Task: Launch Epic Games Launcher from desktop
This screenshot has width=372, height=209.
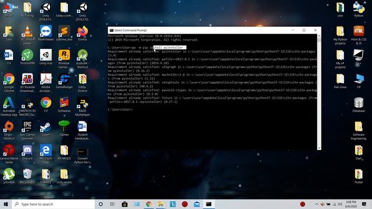Action: point(27,130)
